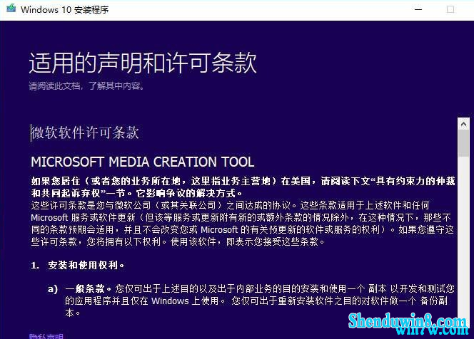The height and width of the screenshot is (339, 474).
Task: Click the paragraph starting 这些许可条款是您与微软公司
Action: pyautogui.click(x=243, y=224)
